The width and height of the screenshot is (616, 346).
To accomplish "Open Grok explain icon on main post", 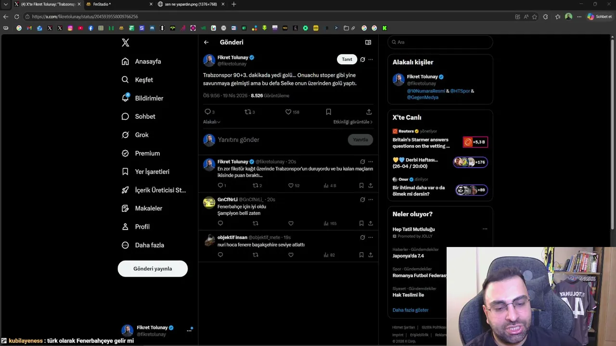I will pyautogui.click(x=362, y=60).
